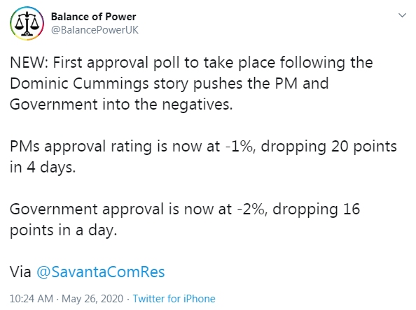Open the Balance of Power scales avatar

[x=27, y=23]
